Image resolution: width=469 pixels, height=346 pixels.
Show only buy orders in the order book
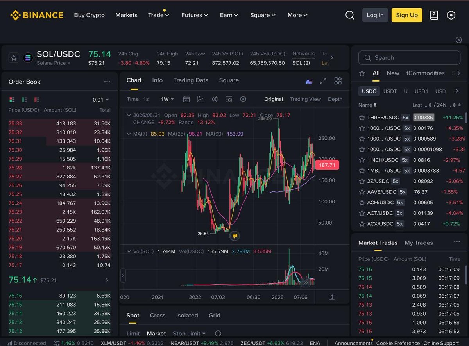(x=25, y=100)
